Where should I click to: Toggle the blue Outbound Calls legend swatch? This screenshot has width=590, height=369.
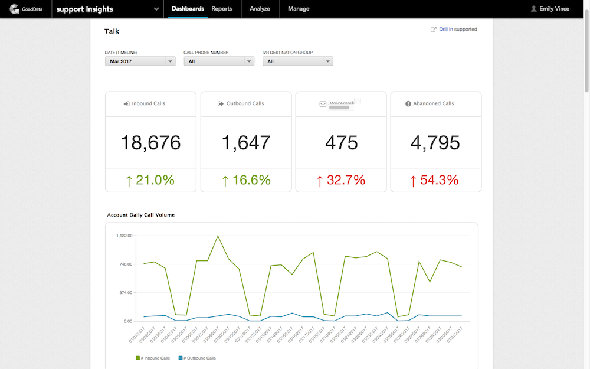[x=181, y=358]
